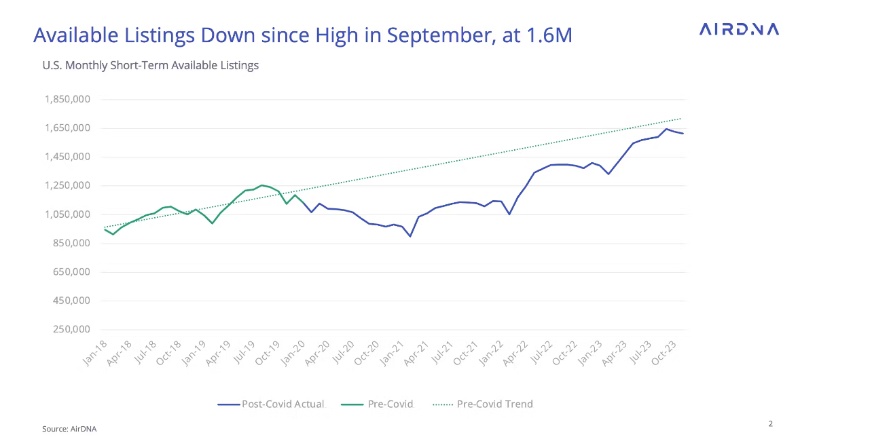The image size is (872, 437).
Task: Click the 1,050,000 y-axis label
Action: click(x=67, y=214)
